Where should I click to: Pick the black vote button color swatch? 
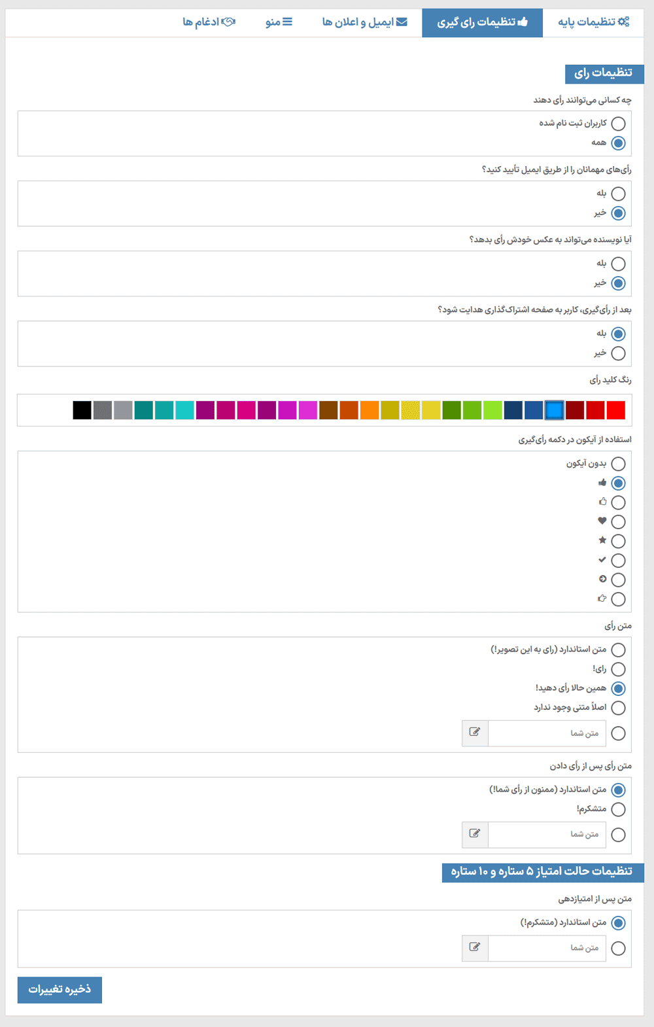[x=82, y=410]
